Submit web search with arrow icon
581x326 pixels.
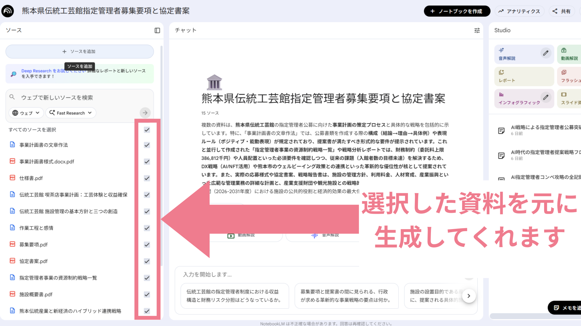tap(145, 113)
